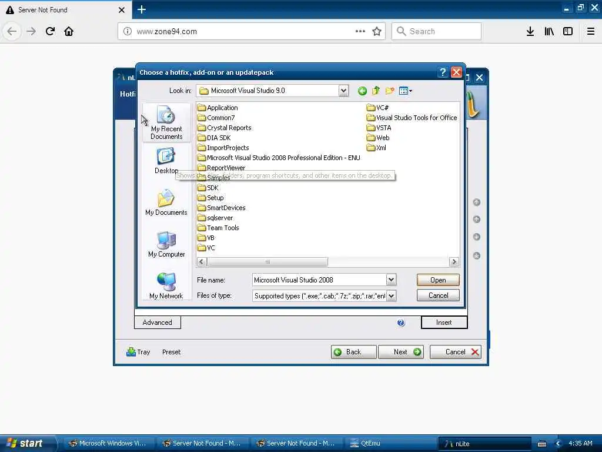Open the View Menu icon dropdown
The width and height of the screenshot is (602, 452).
[406, 91]
